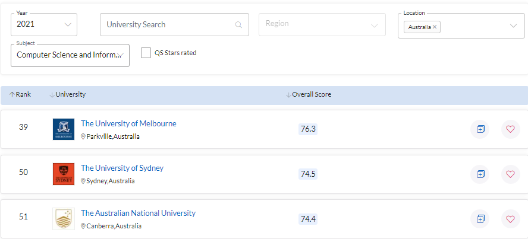Sort by Rank arrow icon
528x239 pixels.
pos(12,95)
